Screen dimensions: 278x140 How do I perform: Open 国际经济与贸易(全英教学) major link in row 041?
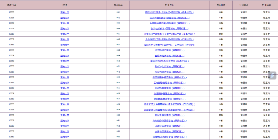tap(169, 12)
